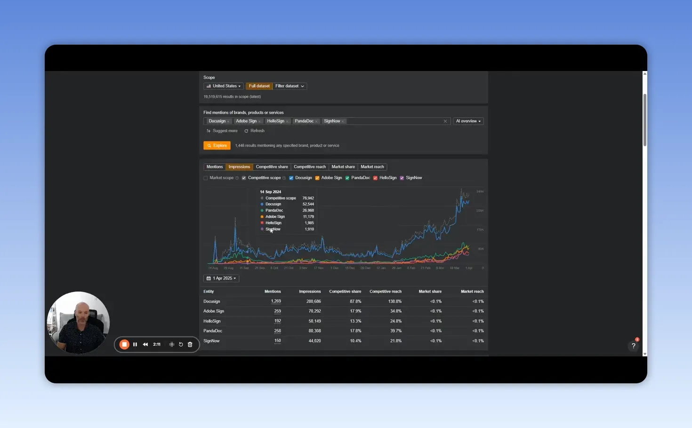Stop the screen recording
Screen dimensions: 692x428
tap(124, 344)
